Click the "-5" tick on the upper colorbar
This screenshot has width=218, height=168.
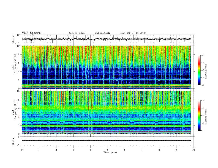203,70
